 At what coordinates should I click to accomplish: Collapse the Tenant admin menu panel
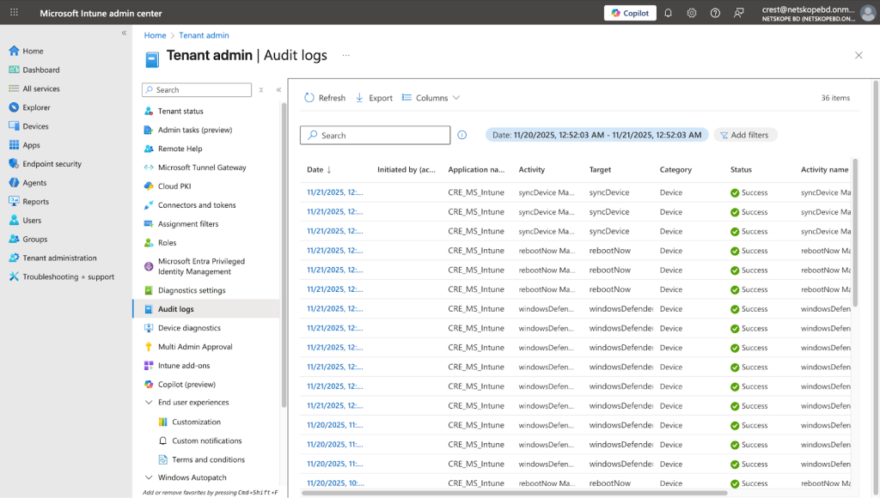[x=278, y=90]
